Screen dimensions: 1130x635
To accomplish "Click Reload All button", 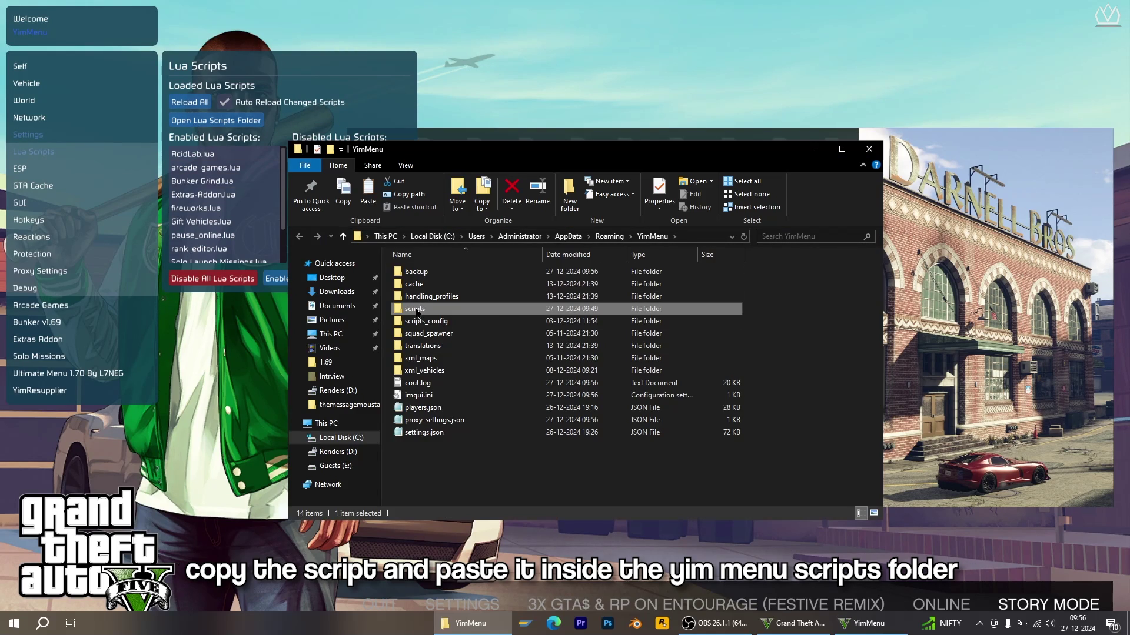I will pos(190,102).
